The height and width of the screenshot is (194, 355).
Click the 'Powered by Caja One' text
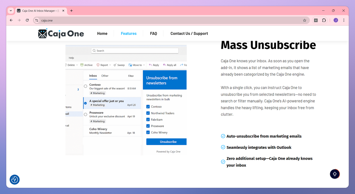click(168, 152)
